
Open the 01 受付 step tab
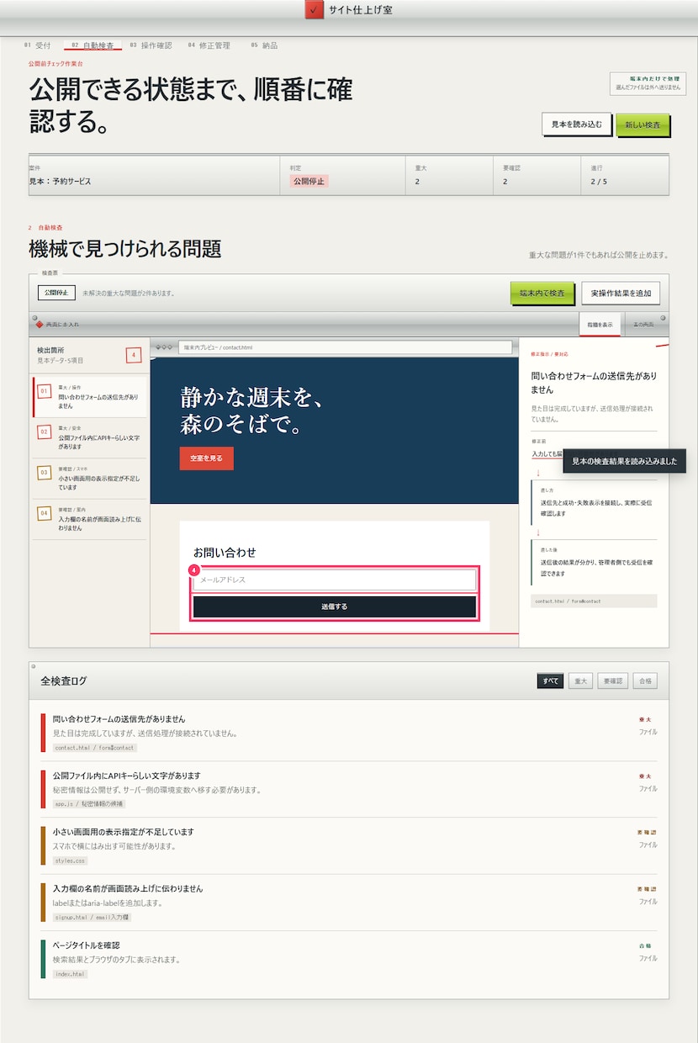[38, 45]
